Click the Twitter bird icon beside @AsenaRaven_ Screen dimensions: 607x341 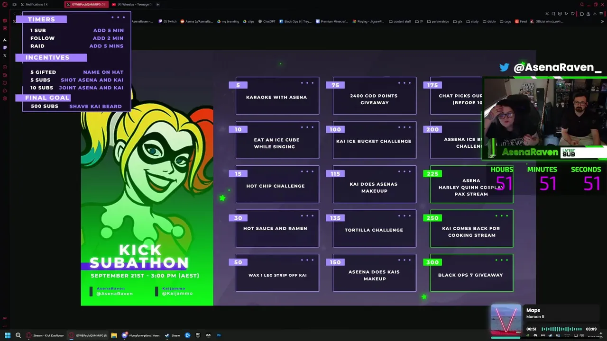tap(504, 68)
